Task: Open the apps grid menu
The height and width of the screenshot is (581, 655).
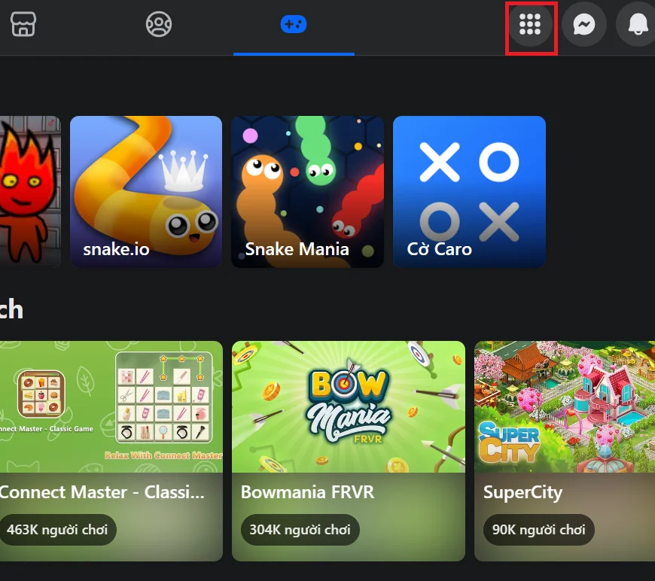Action: [531, 24]
